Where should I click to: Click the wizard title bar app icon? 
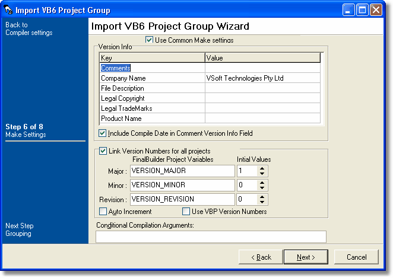pos(8,10)
